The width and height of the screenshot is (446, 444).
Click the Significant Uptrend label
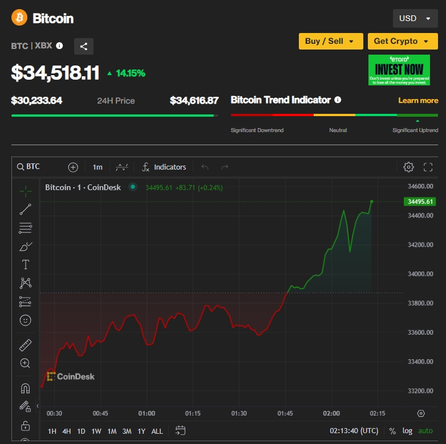pyautogui.click(x=415, y=130)
